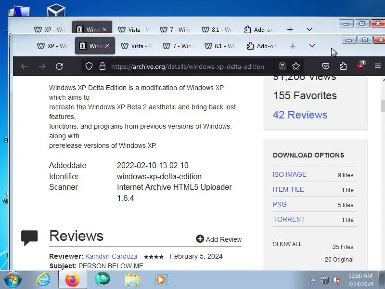Click the 155 Favorites text
Viewport: 385px width, 289px height.
click(305, 95)
